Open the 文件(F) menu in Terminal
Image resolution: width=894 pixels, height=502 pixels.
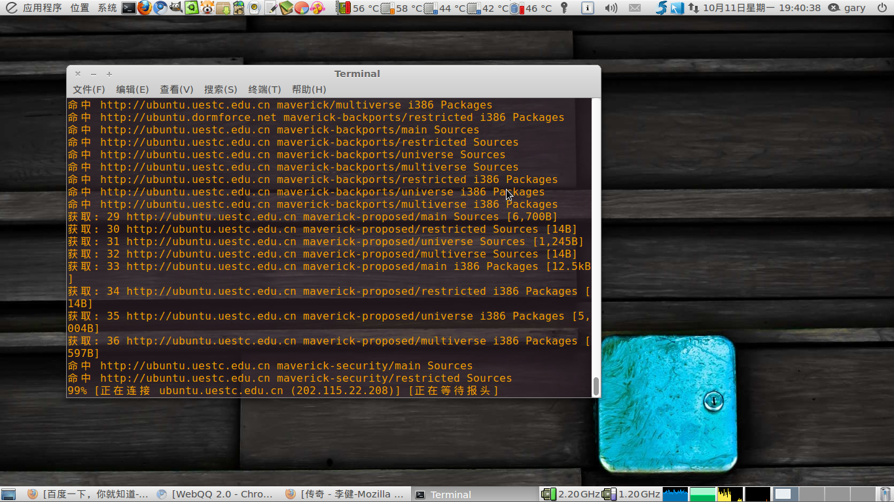coord(89,90)
